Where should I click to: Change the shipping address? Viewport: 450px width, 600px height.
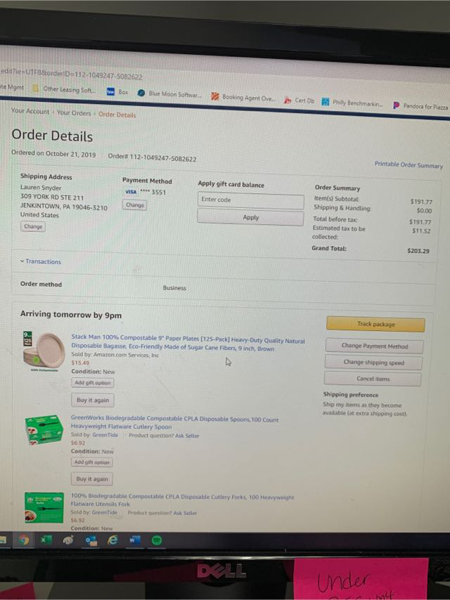pyautogui.click(x=33, y=226)
